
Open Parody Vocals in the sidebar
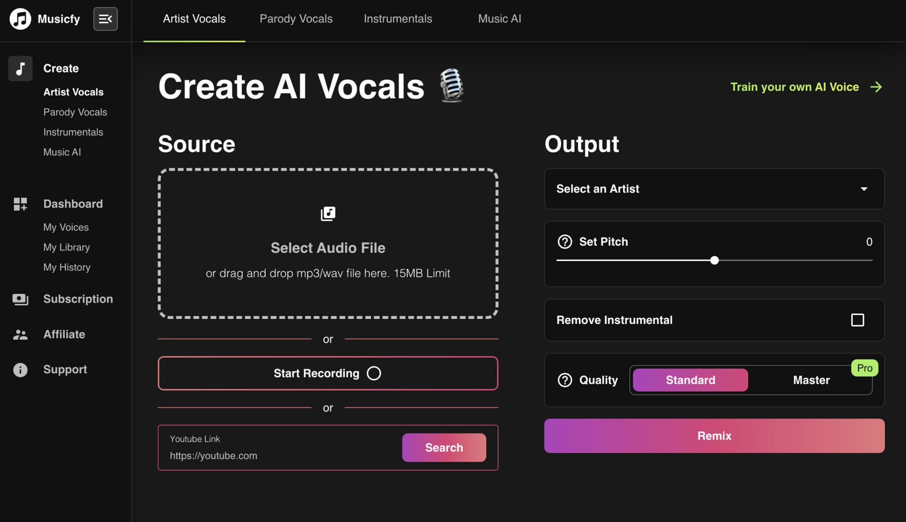click(x=75, y=112)
